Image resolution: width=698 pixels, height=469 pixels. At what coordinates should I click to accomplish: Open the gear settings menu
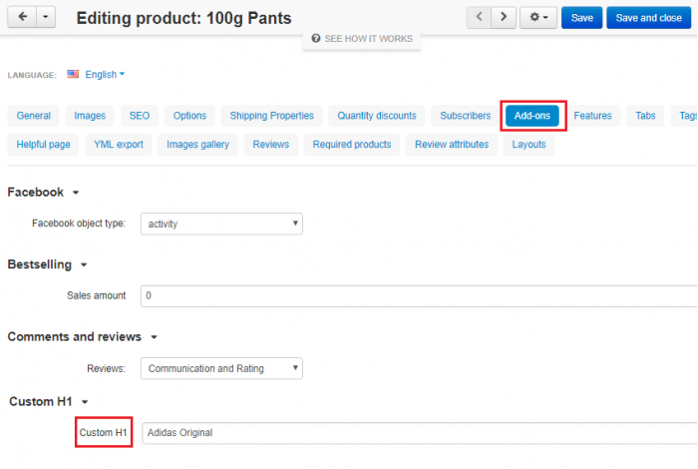[538, 17]
